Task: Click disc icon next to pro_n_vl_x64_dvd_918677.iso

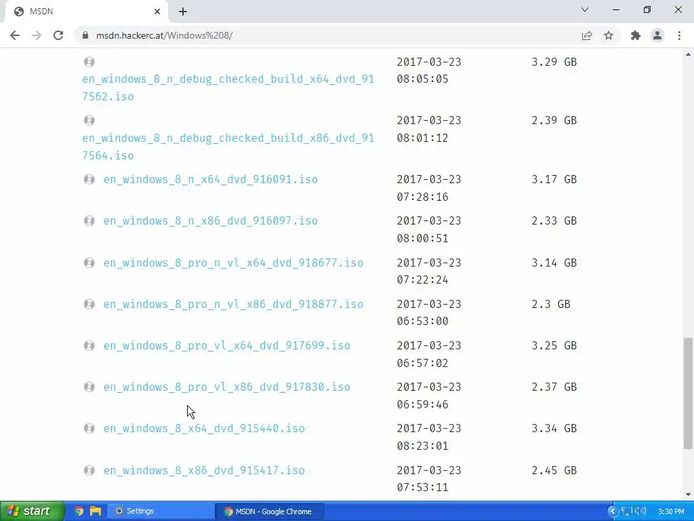Action: tap(89, 263)
